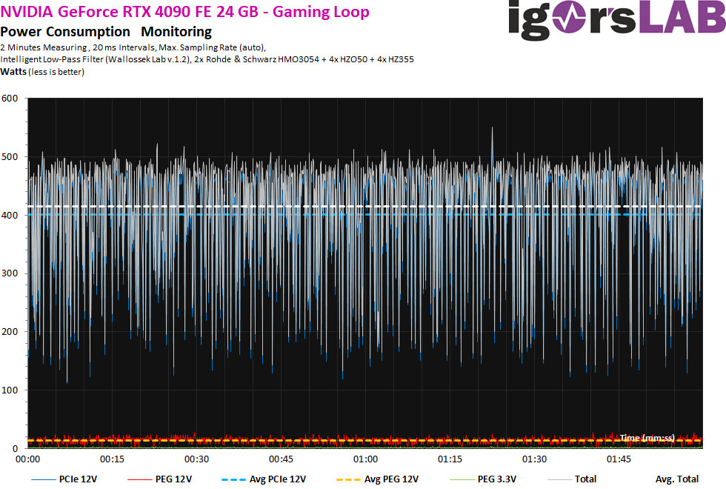Click the y-axis label 500
The height and width of the screenshot is (489, 726).
point(10,157)
